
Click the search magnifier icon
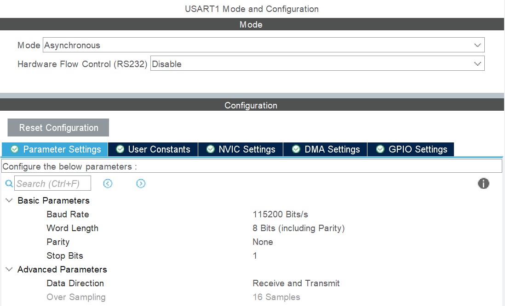[x=9, y=184]
